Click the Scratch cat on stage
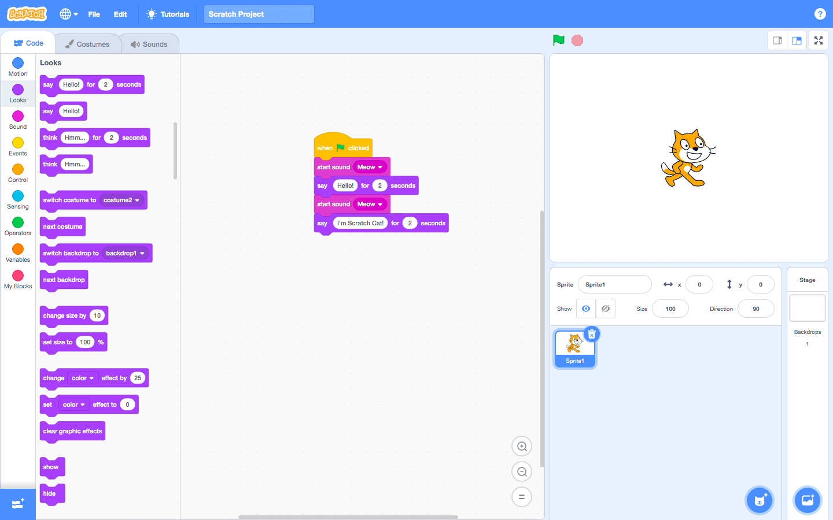833x520 pixels. point(688,158)
